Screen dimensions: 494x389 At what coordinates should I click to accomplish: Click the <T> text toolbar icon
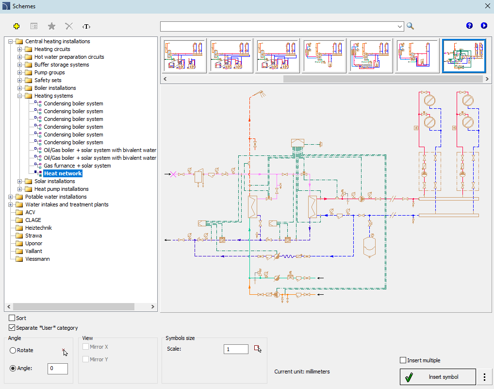click(86, 26)
